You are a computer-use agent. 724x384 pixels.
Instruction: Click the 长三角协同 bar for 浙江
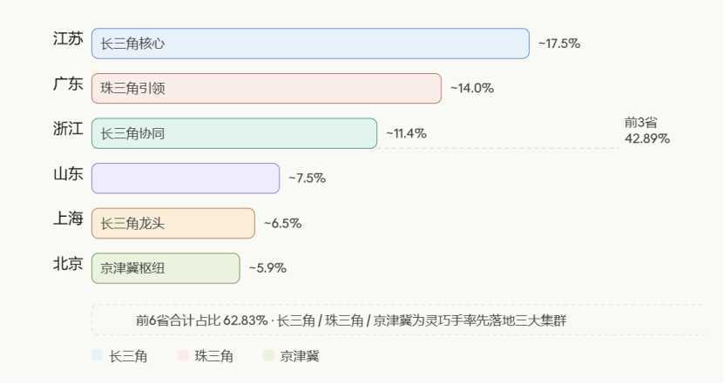234,133
